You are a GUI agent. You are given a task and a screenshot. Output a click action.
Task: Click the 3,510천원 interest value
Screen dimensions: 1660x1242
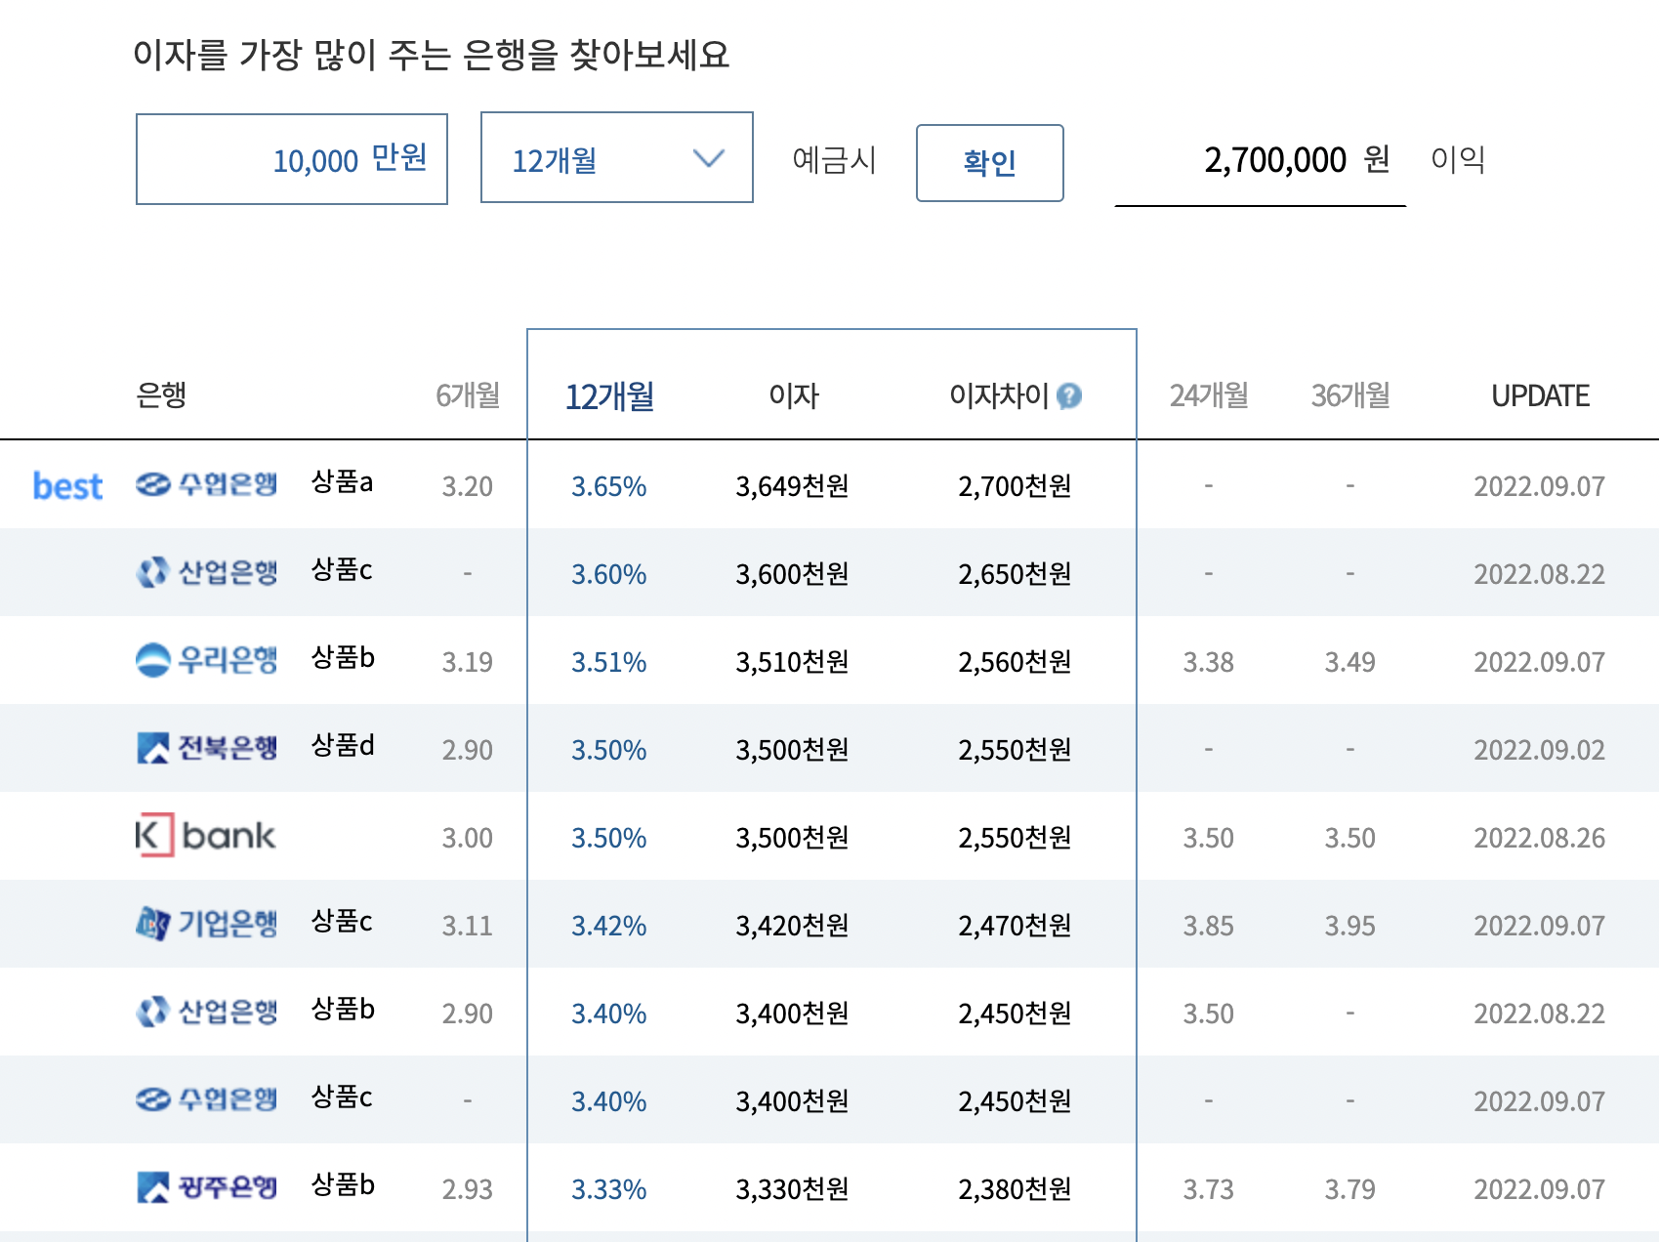click(x=793, y=662)
